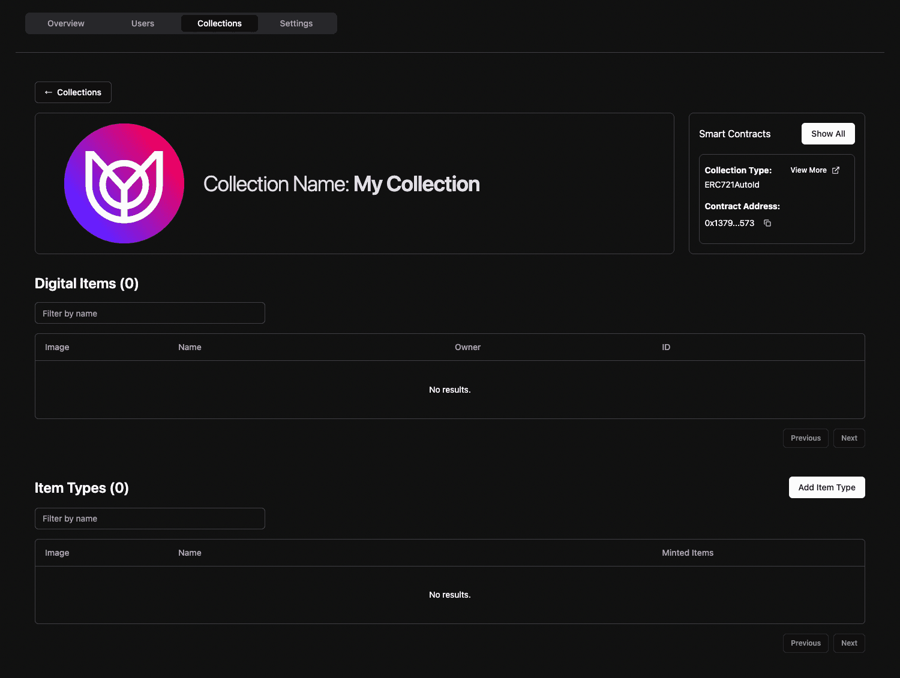Go to the next page of Item Types

[x=848, y=643]
